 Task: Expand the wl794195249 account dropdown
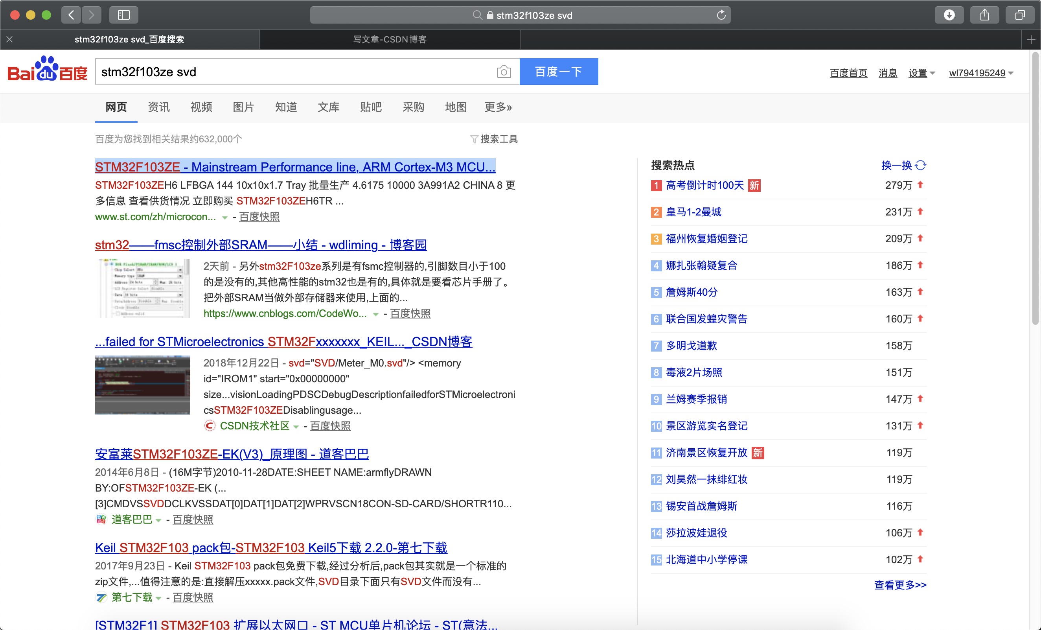[x=980, y=73]
